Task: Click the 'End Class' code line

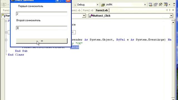Action: pos(16,55)
